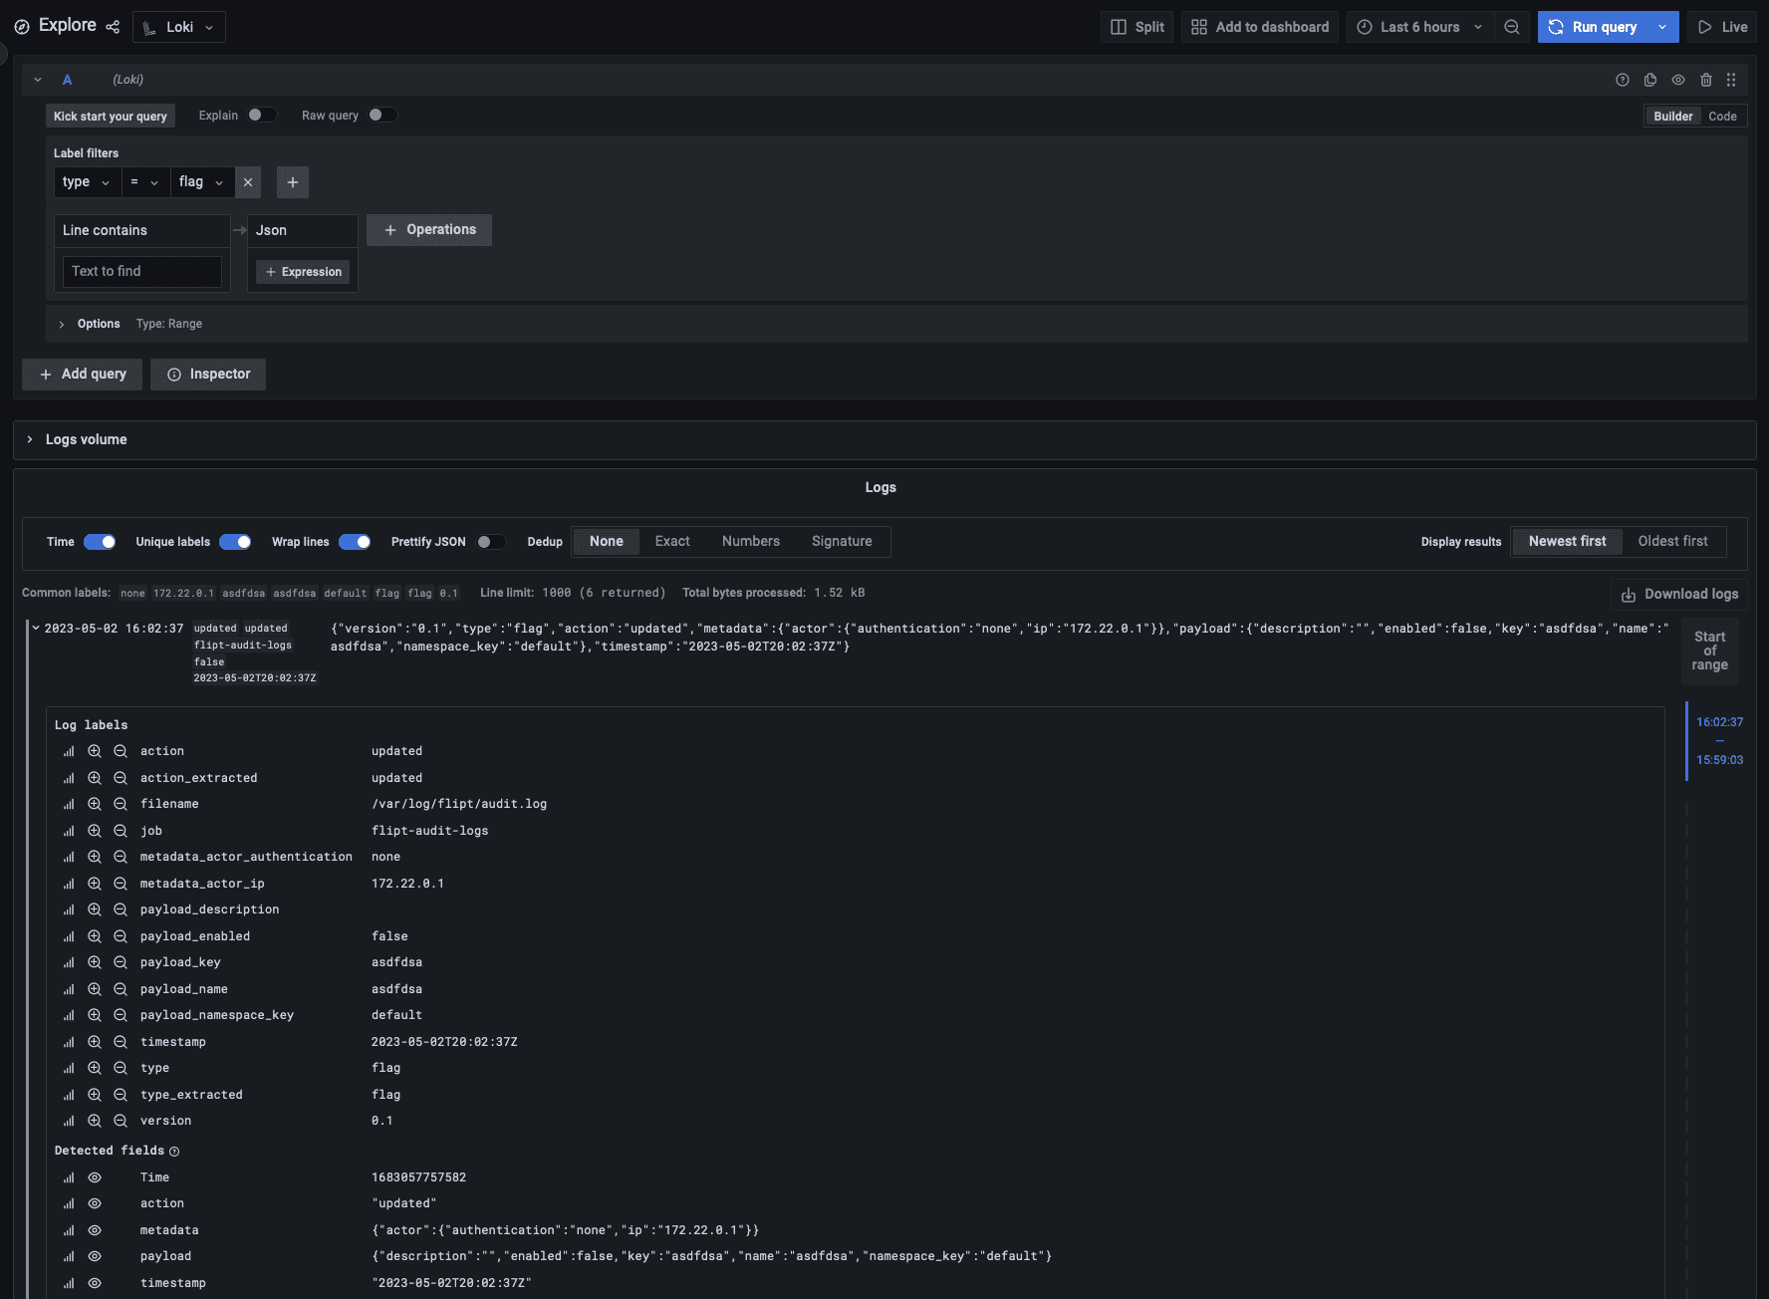Toggle the Explain switch

tap(262, 115)
